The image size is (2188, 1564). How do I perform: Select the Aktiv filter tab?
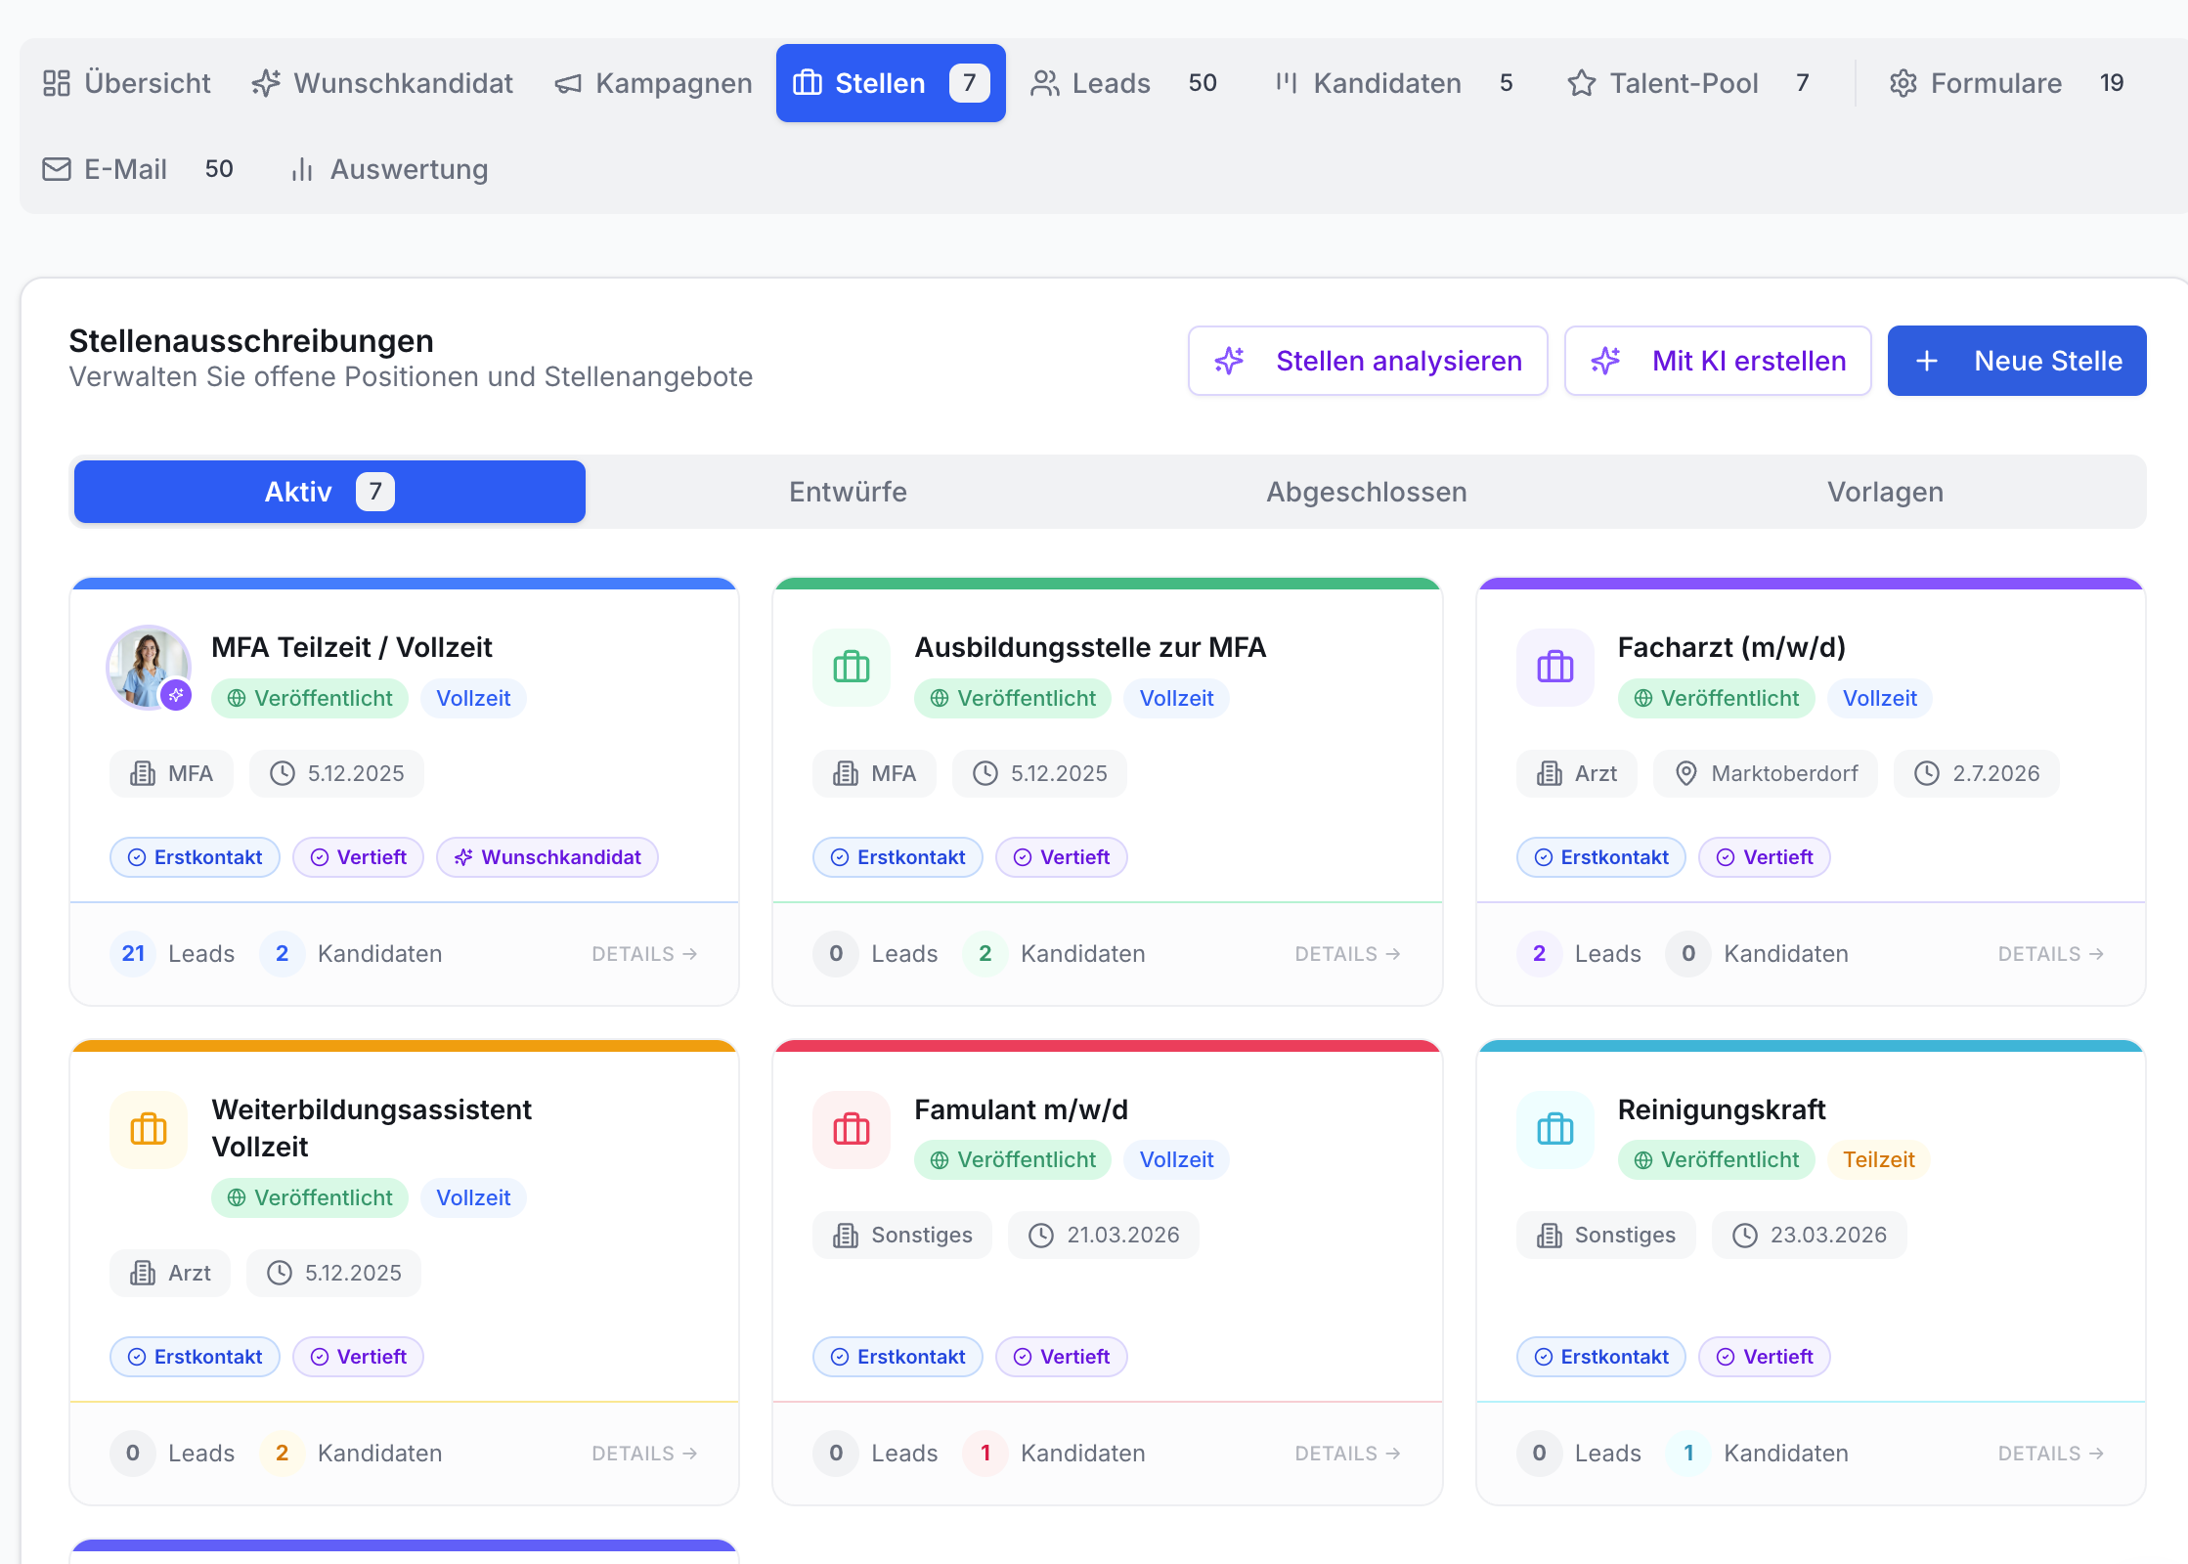click(329, 492)
